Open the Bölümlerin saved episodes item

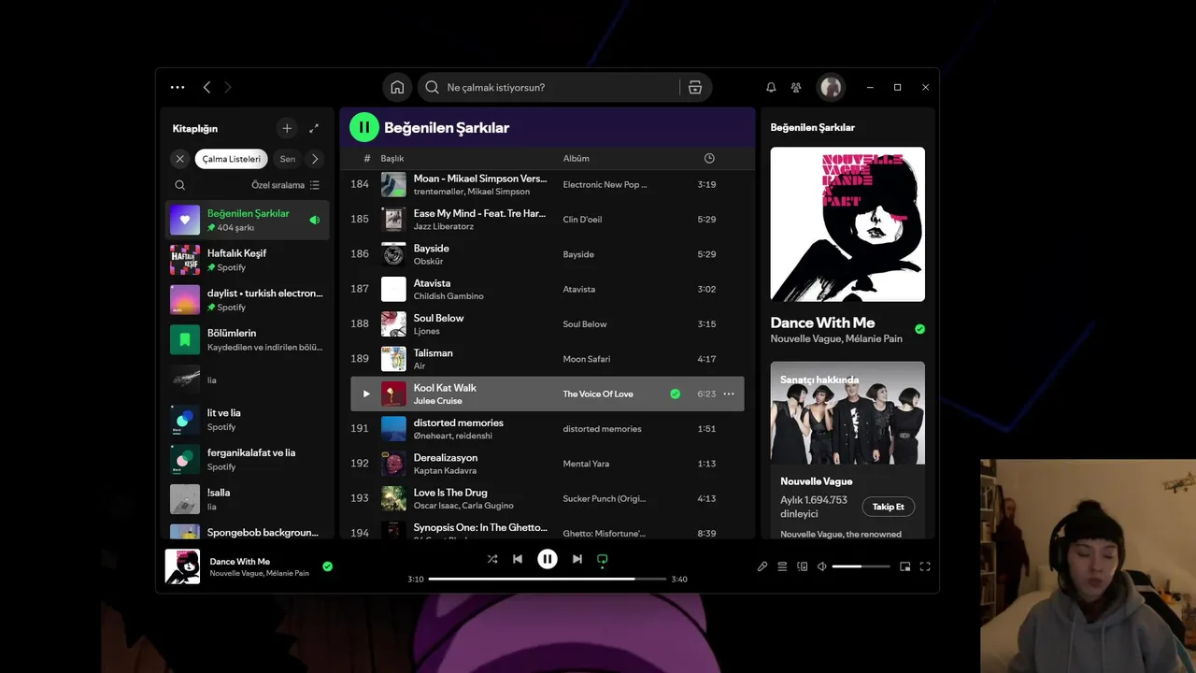(248, 339)
